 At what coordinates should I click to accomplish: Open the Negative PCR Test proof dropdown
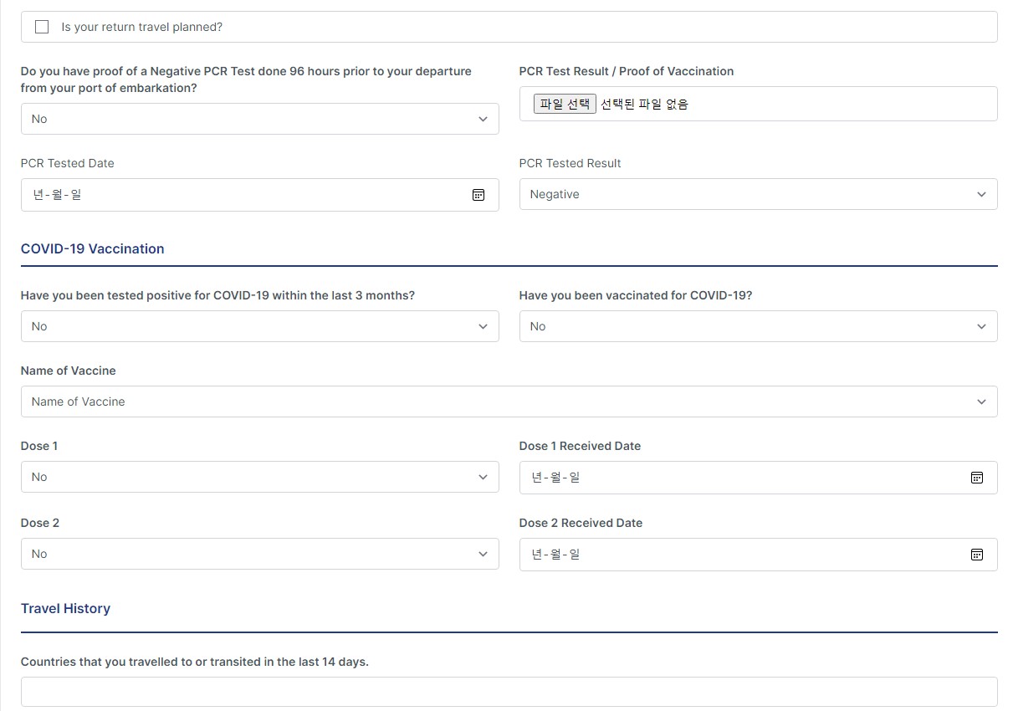click(260, 119)
